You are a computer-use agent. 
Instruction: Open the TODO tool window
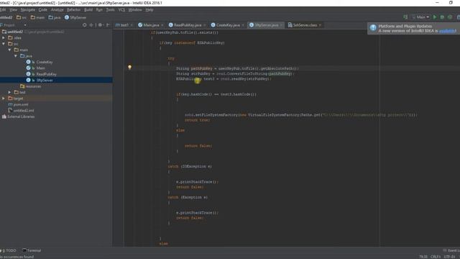tap(9, 250)
